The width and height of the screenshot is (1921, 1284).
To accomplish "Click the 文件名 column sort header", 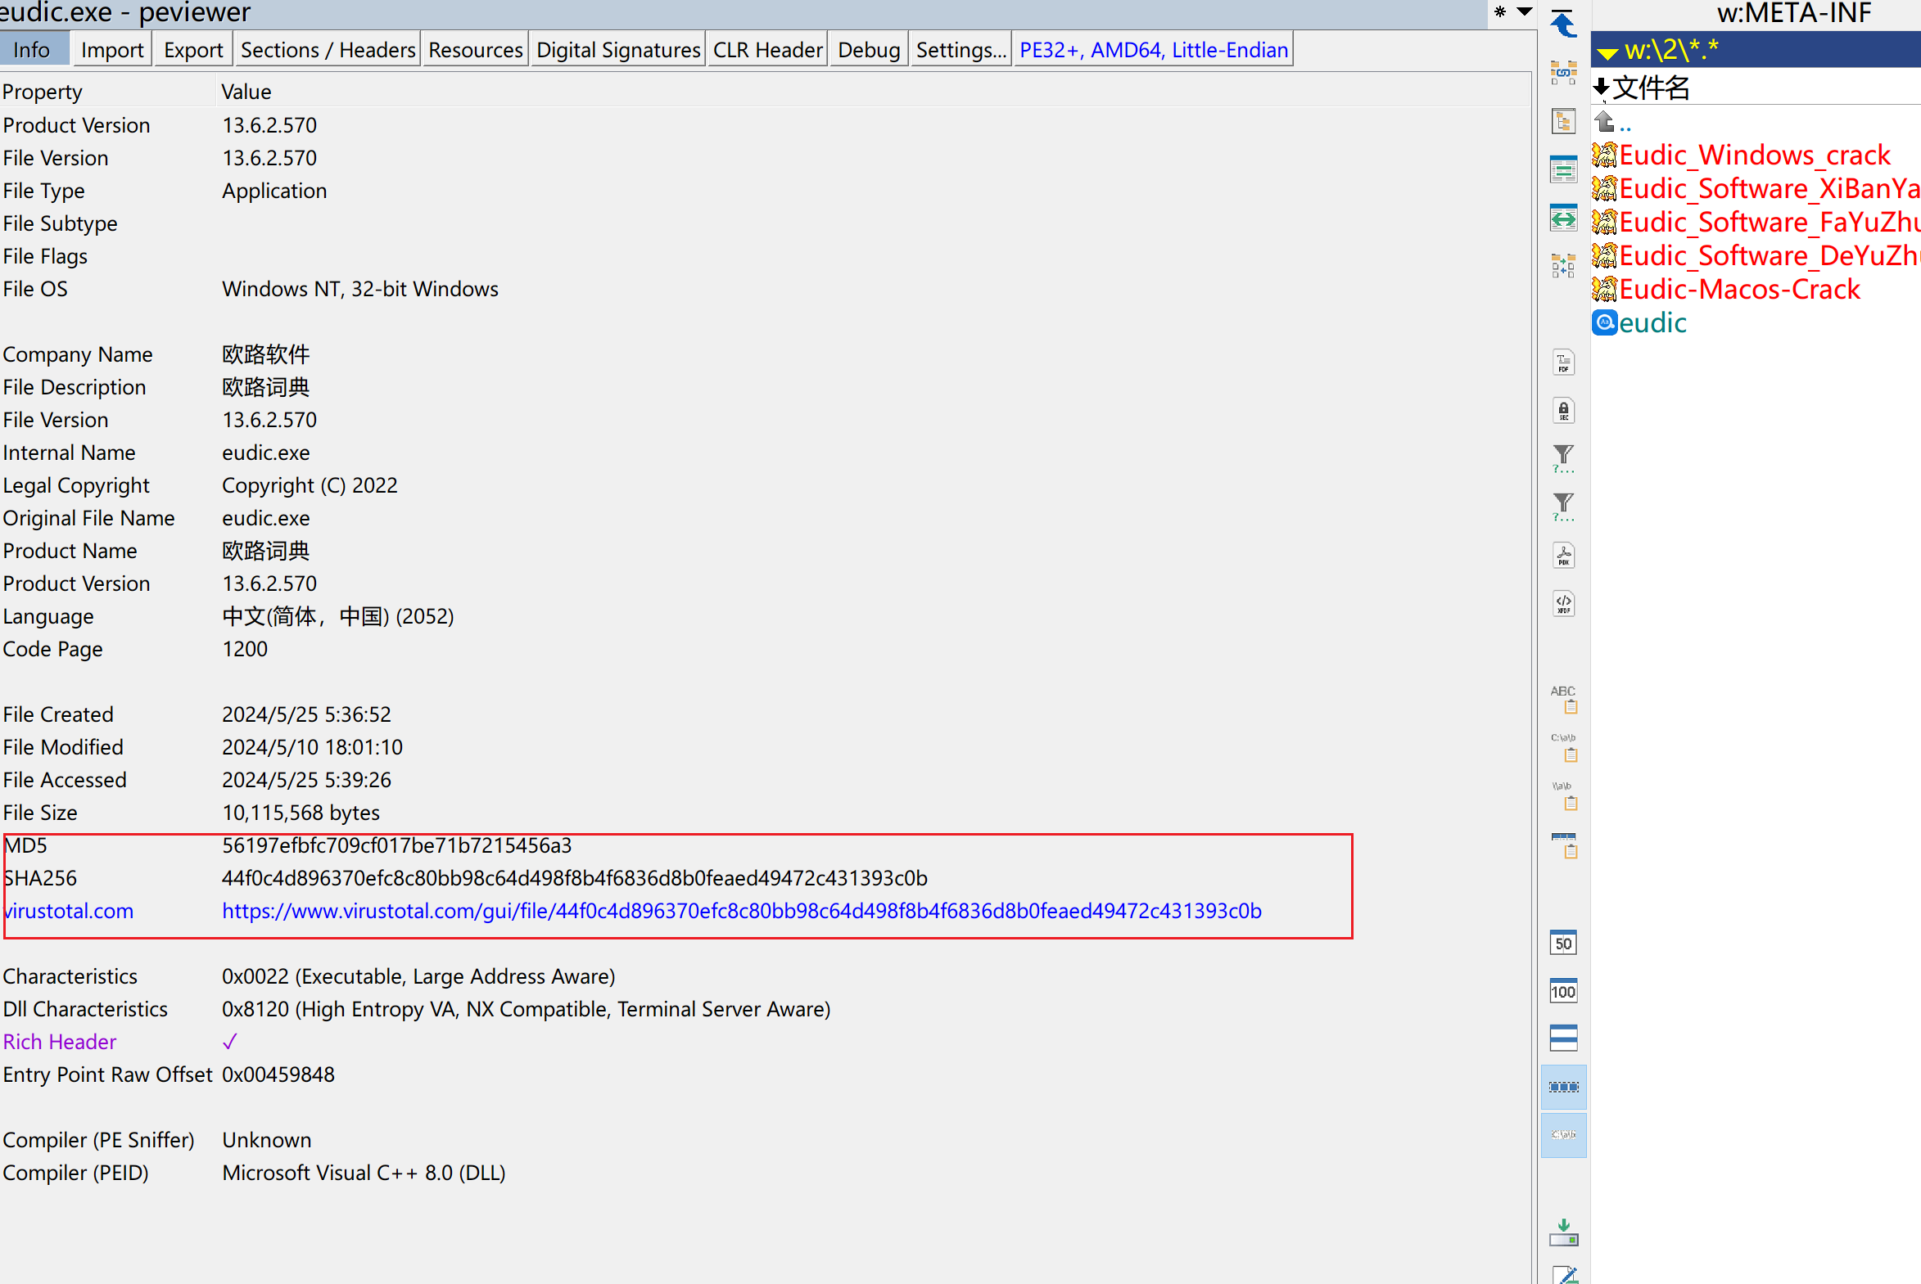I will click(1650, 88).
